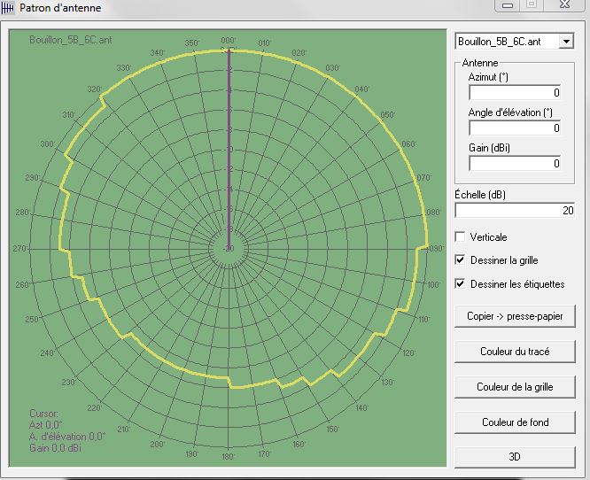The width and height of the screenshot is (590, 480).
Task: Click the Azimut (°) input field
Action: 515,92
